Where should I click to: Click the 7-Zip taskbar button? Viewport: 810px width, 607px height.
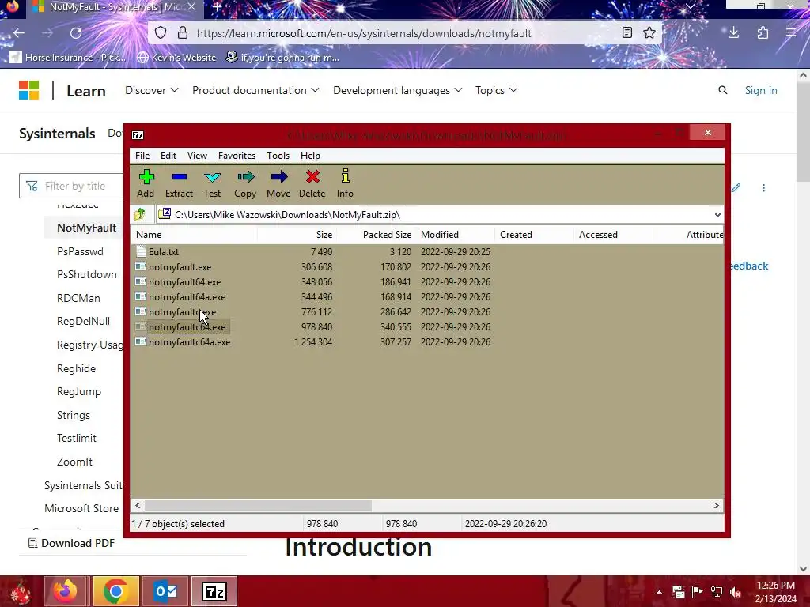coord(214,591)
